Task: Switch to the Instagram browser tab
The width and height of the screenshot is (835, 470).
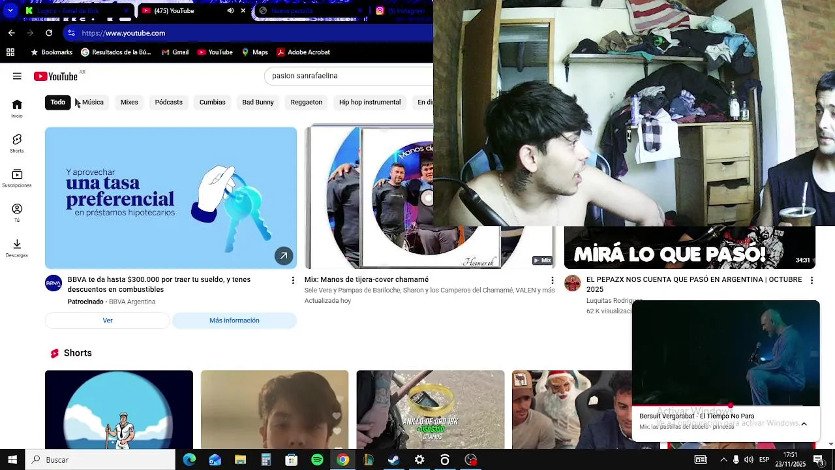Action: pyautogui.click(x=403, y=10)
